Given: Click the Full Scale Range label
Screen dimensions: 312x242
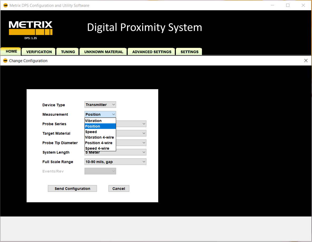Looking at the screenshot, I should (x=58, y=162).
